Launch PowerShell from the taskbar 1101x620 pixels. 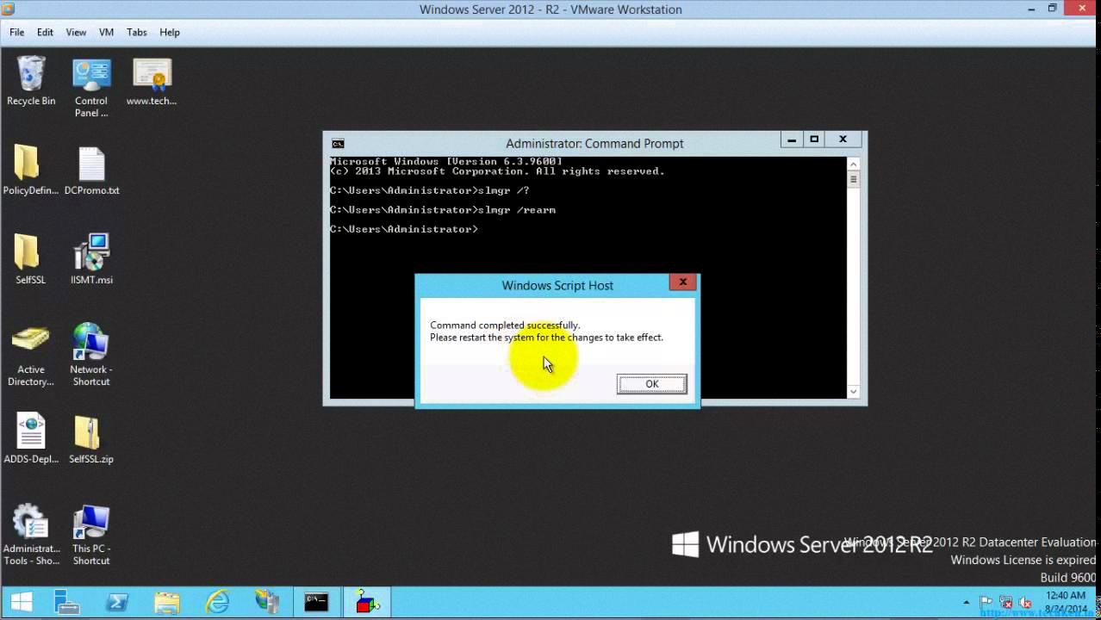(x=117, y=602)
